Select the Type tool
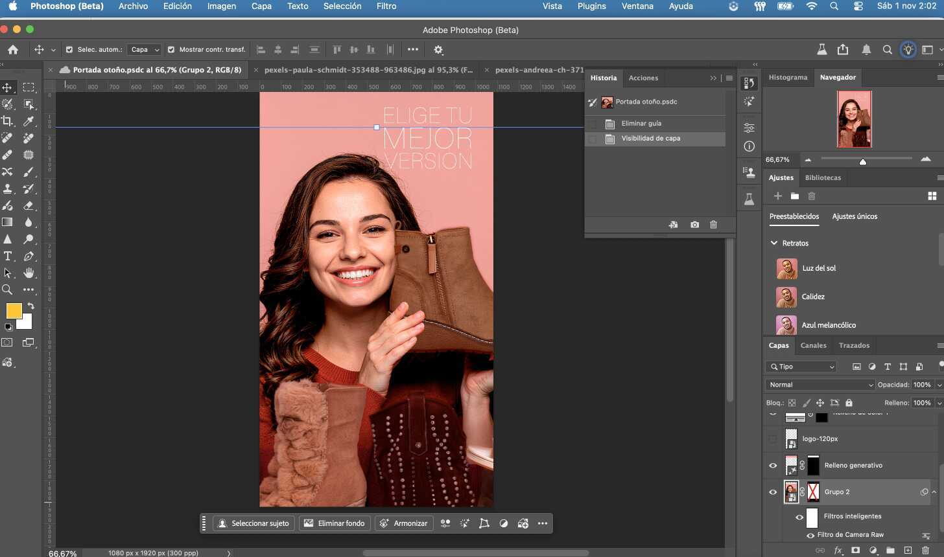The height and width of the screenshot is (557, 944). tap(8, 256)
